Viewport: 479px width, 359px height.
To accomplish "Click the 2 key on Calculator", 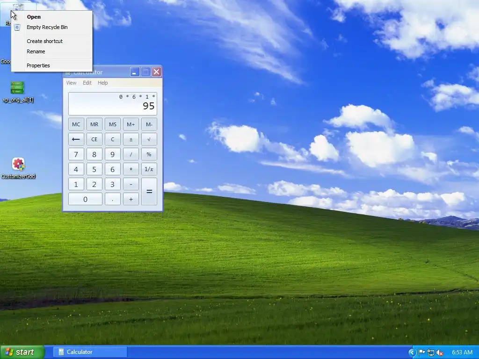I will point(94,184).
